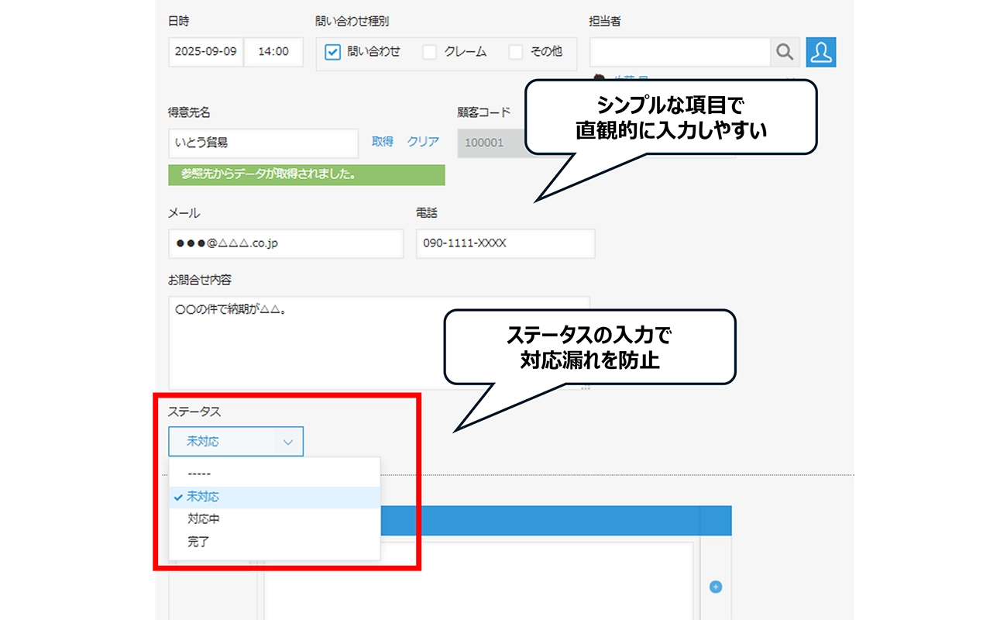This screenshot has height=620, width=1007.
Task: Click the time field showing 14:00
Action: pos(273,52)
